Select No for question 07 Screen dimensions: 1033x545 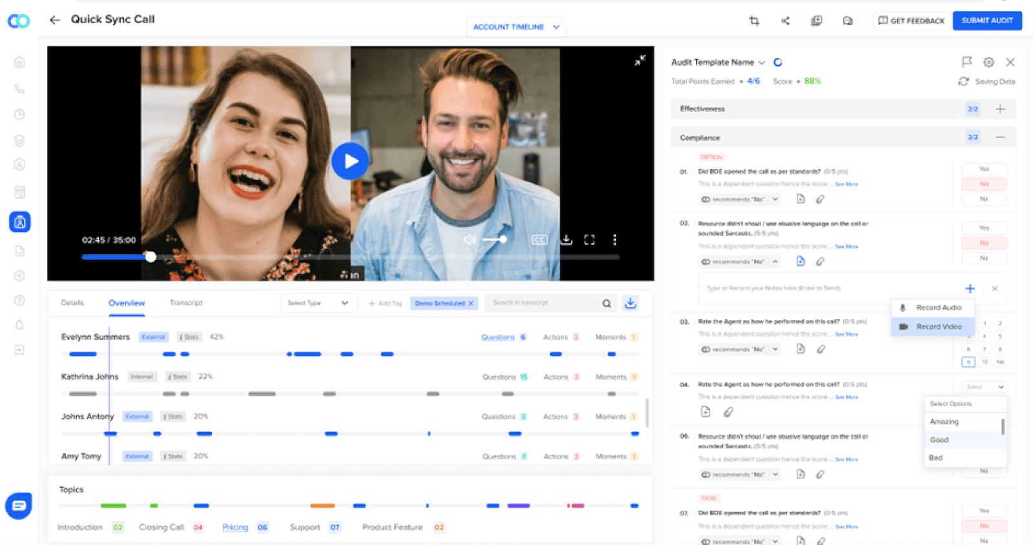(984, 526)
